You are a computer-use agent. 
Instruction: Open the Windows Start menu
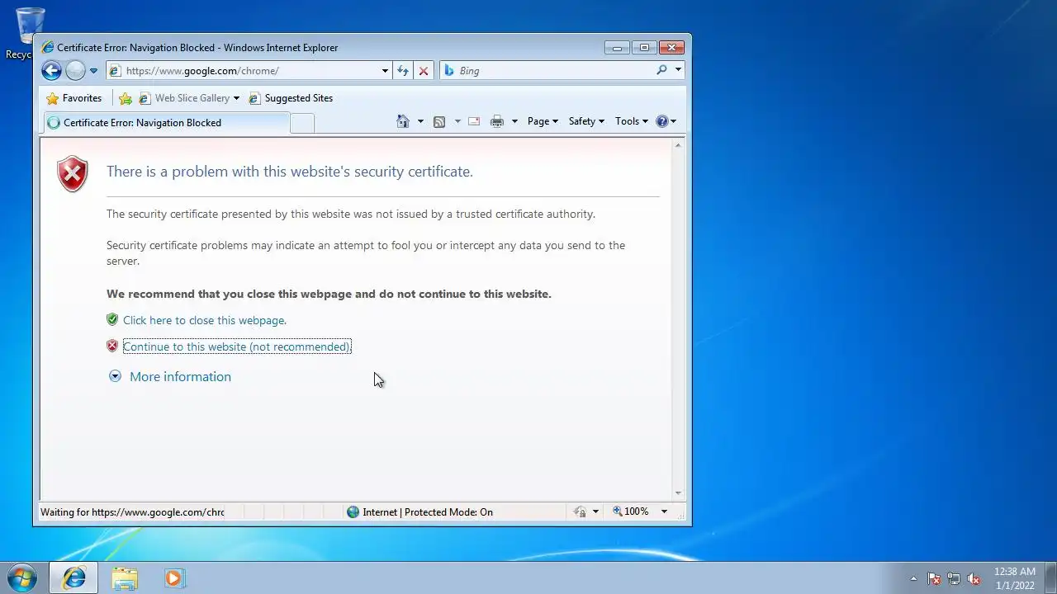point(22,577)
